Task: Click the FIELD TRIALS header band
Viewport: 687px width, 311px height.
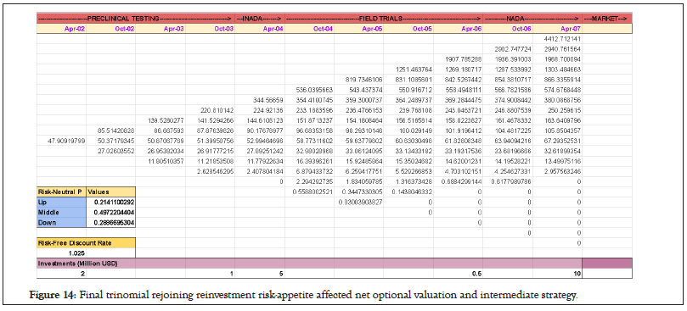Action: coord(384,19)
